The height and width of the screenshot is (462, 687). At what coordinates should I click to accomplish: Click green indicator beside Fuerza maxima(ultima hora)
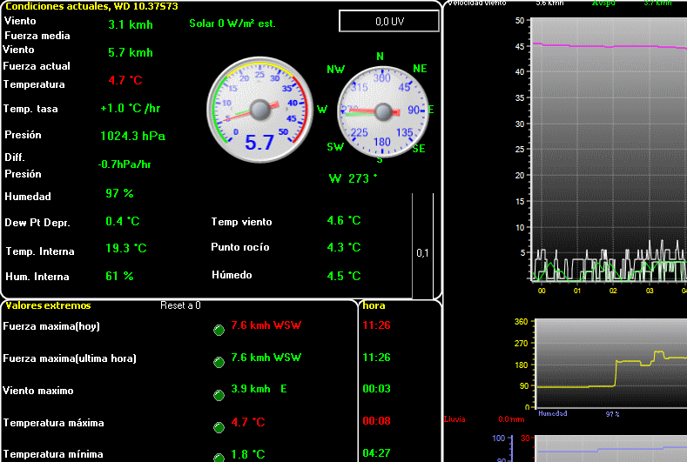(x=219, y=361)
